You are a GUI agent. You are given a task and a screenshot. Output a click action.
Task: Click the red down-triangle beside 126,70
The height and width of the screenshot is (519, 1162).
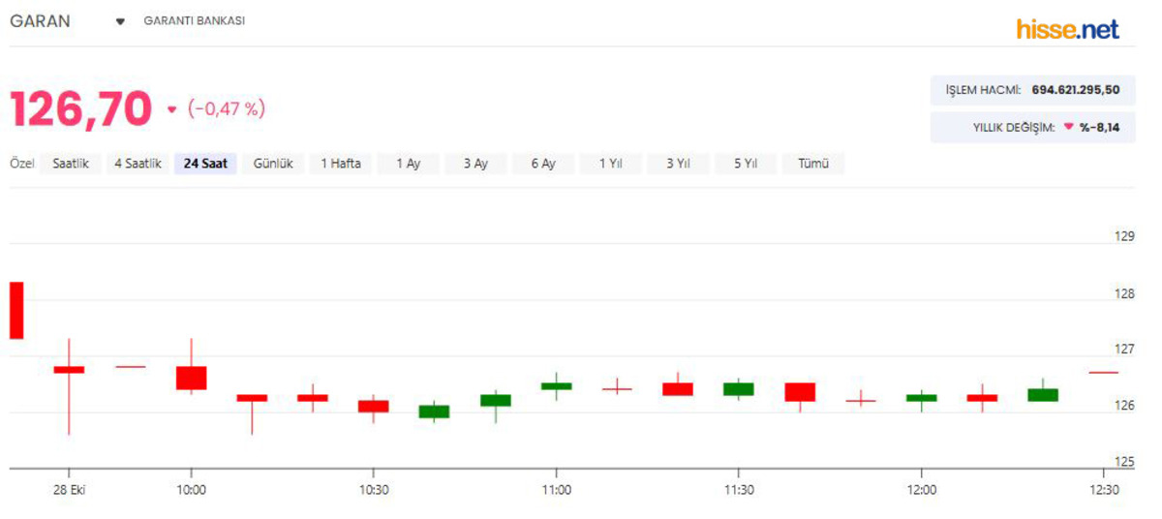click(172, 109)
